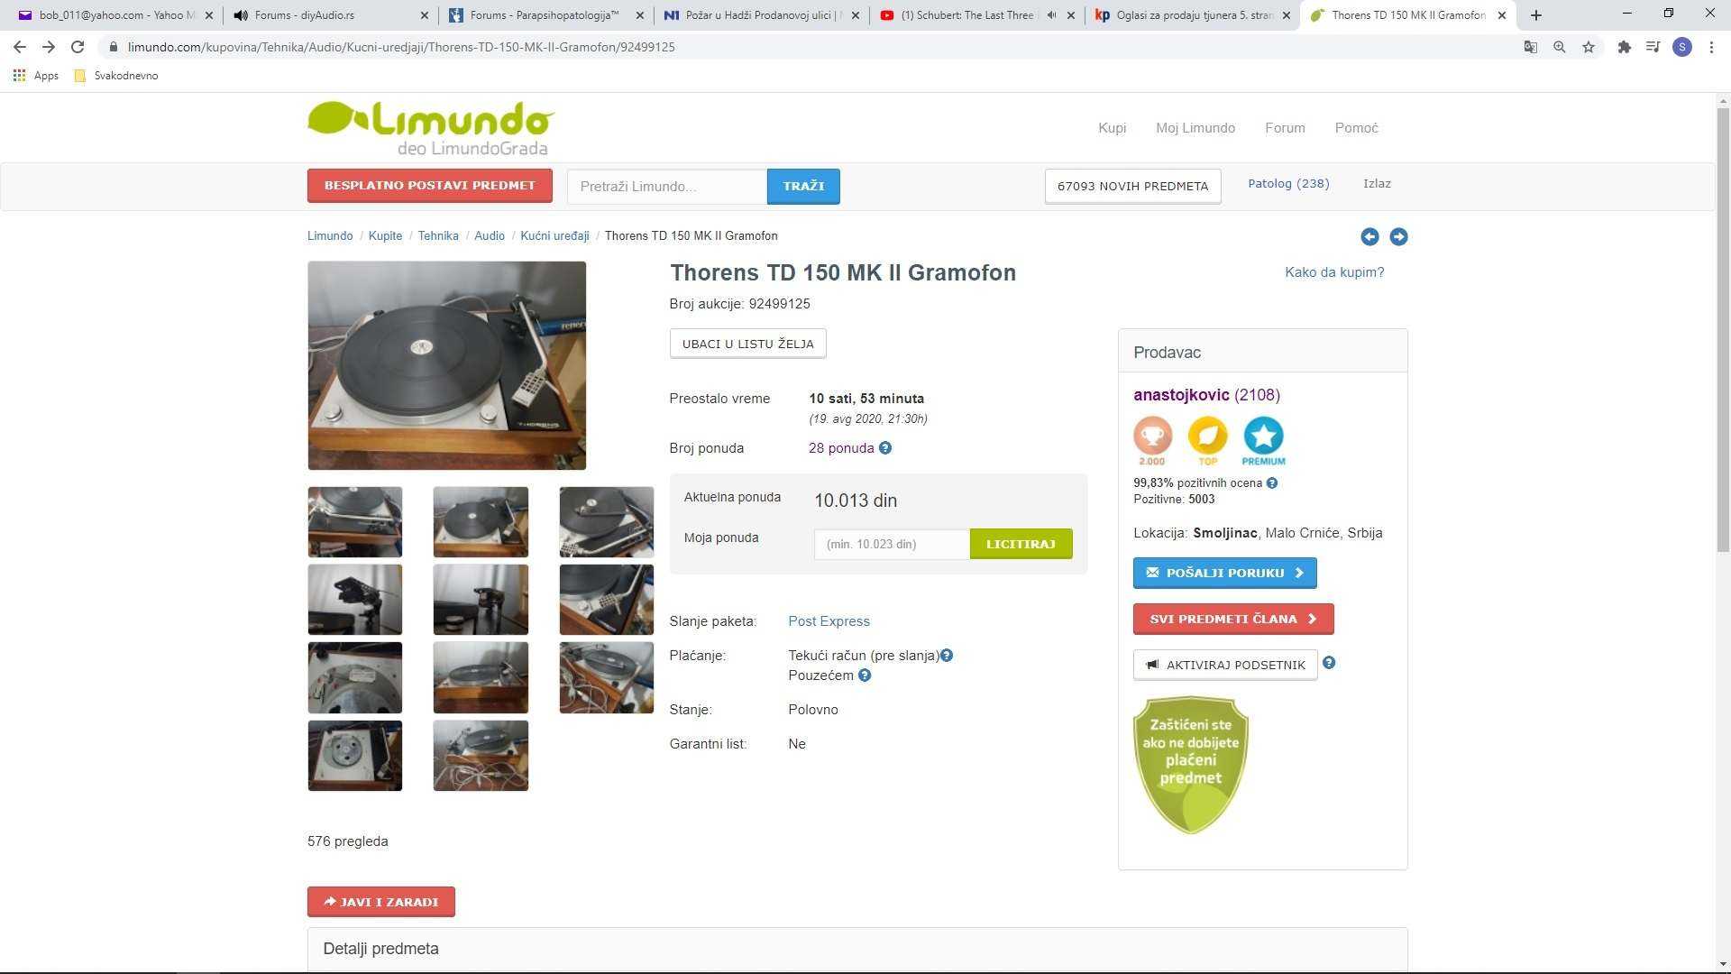
Task: Go to next auction arrow icon
Action: pyautogui.click(x=1398, y=236)
